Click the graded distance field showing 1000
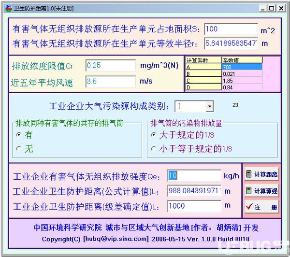The image size is (290, 257). (x=194, y=206)
